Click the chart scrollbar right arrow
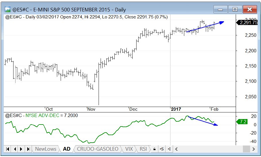 (254, 149)
